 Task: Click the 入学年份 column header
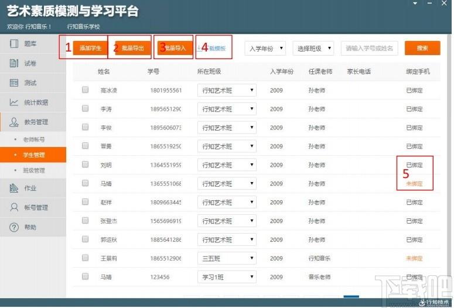[282, 71]
